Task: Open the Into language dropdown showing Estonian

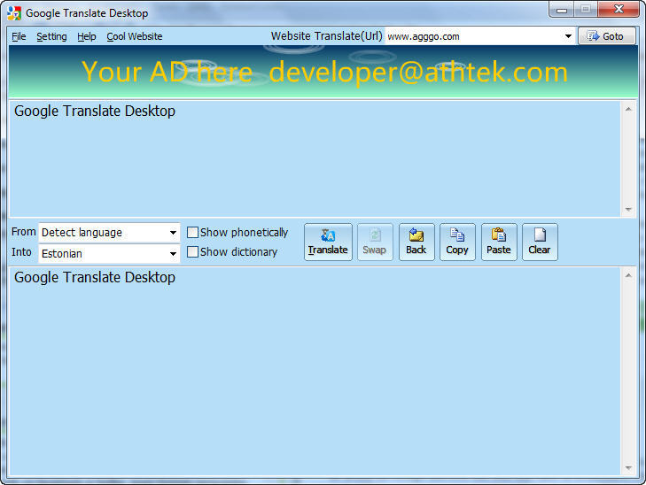Action: (x=109, y=253)
